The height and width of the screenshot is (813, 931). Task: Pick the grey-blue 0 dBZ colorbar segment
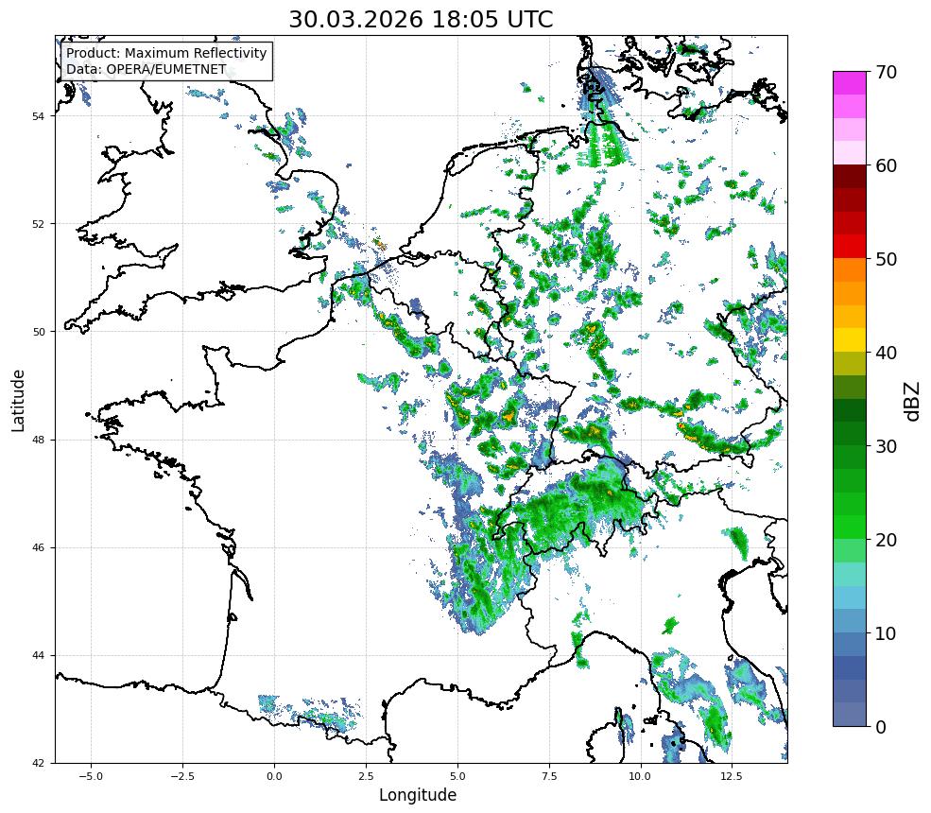coord(850,715)
